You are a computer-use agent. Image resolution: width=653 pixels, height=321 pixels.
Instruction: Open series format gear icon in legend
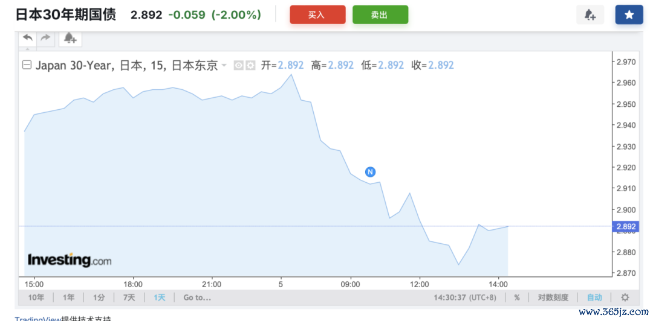(250, 65)
